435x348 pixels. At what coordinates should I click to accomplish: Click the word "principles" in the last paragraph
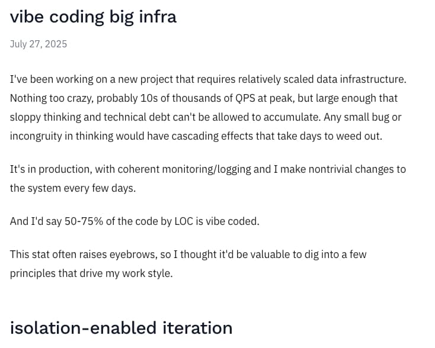click(35, 274)
